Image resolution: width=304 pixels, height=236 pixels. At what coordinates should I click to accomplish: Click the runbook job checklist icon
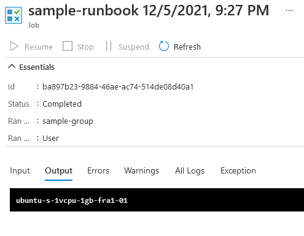14,15
